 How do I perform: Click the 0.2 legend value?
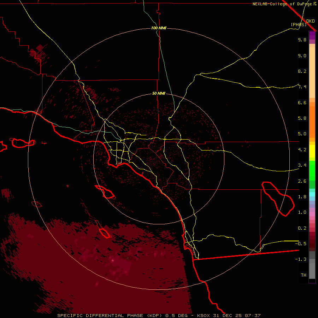coord(302,228)
